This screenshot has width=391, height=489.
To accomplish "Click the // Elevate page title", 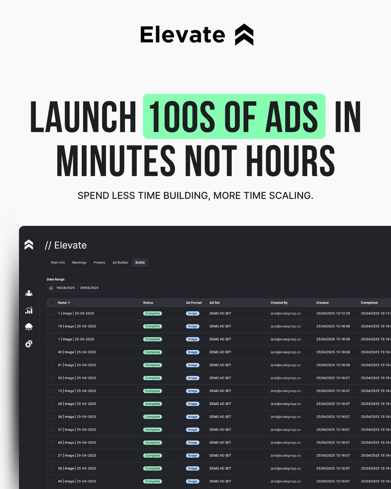I will (x=66, y=245).
